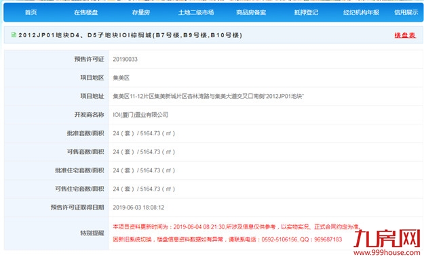This screenshot has width=424, height=259.
Task: Select the district value 集美区
Action: tap(121, 78)
